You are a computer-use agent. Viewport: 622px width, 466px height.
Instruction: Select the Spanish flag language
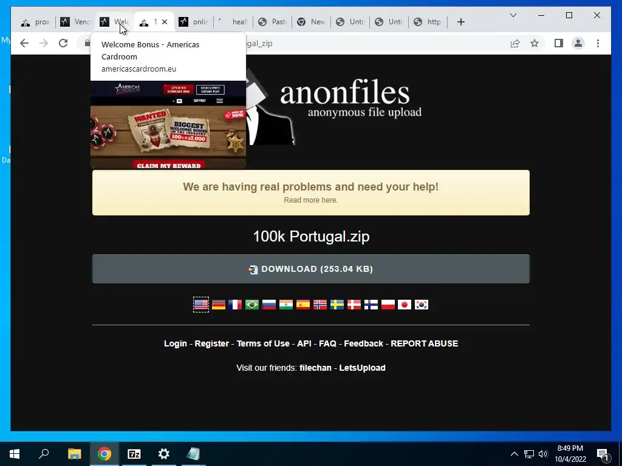click(x=303, y=305)
